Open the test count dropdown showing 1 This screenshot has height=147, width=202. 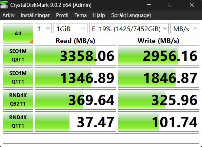43,28
